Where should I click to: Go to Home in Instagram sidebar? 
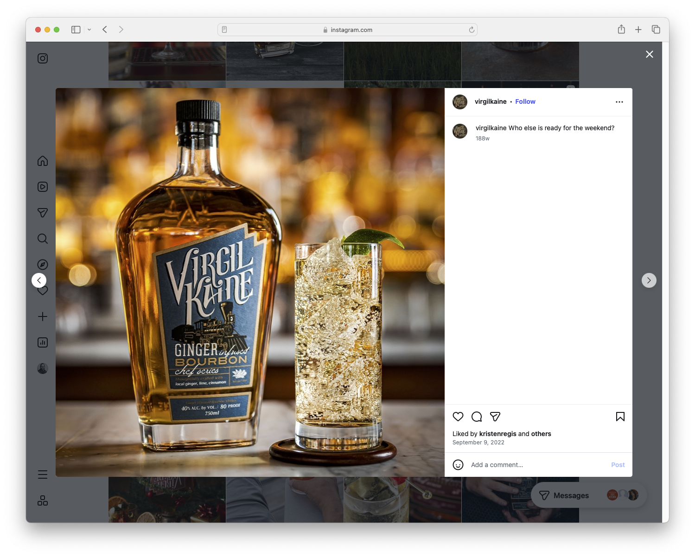[x=43, y=161]
